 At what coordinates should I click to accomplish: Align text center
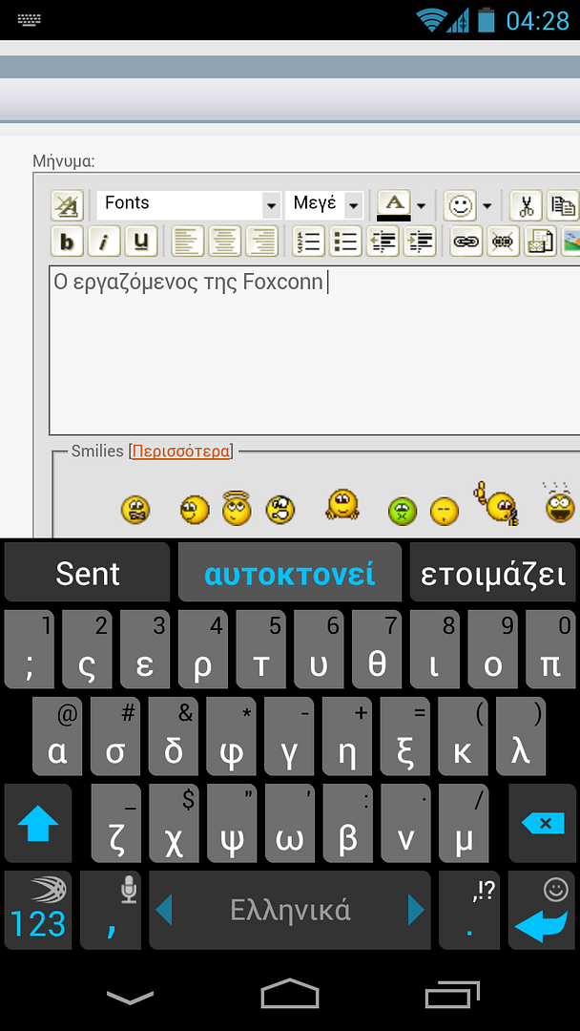[x=224, y=242]
